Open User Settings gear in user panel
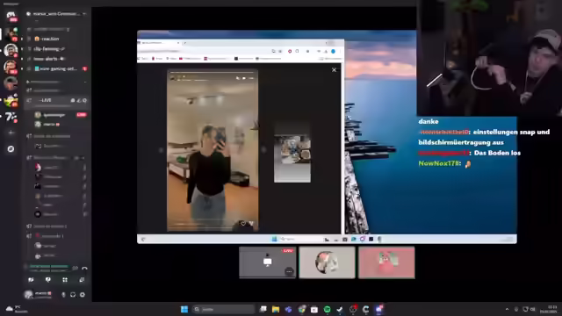562x316 pixels. [83, 295]
